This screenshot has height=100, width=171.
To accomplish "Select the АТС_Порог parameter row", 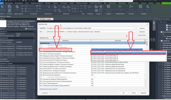I will click(x=65, y=54).
